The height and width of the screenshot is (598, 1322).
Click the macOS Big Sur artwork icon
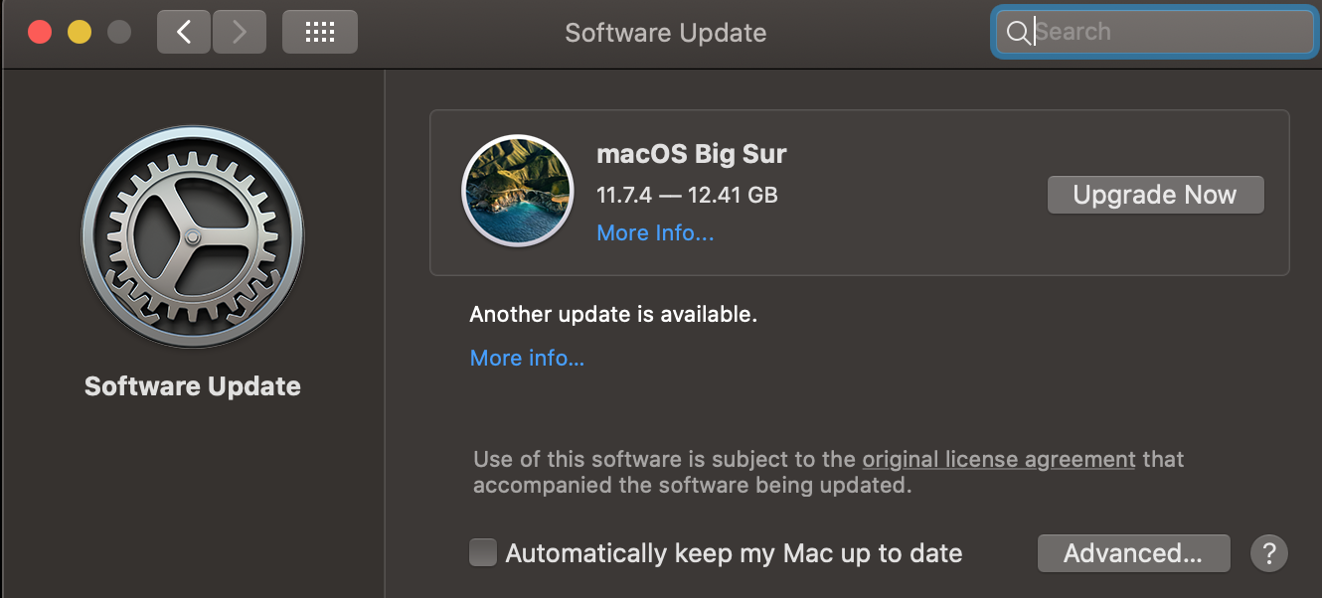517,190
